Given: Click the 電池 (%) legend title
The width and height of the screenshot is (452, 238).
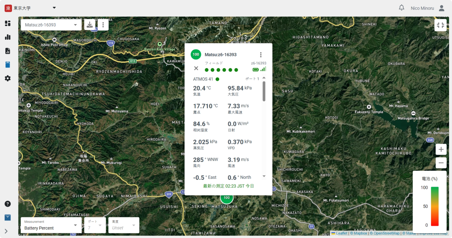Looking at the screenshot, I should 430,179.
